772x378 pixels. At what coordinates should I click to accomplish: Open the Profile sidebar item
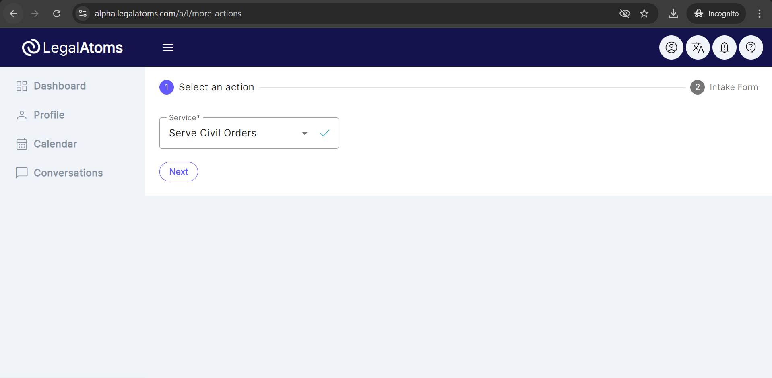[49, 115]
